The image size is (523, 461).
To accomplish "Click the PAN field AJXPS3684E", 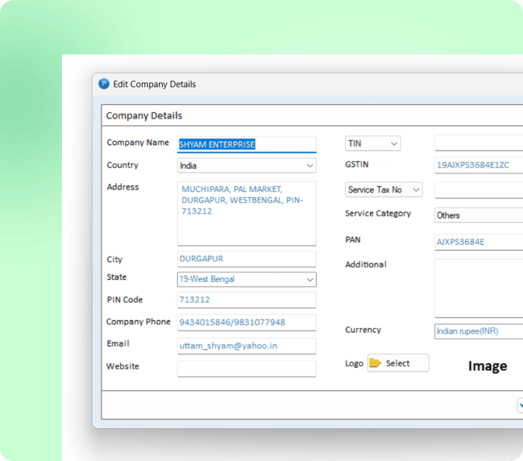I will tap(479, 242).
